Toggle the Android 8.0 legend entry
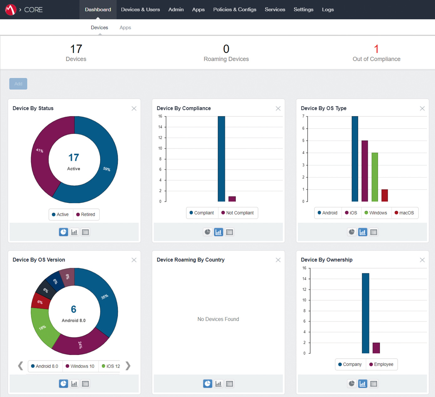The image size is (435, 397). click(x=45, y=366)
